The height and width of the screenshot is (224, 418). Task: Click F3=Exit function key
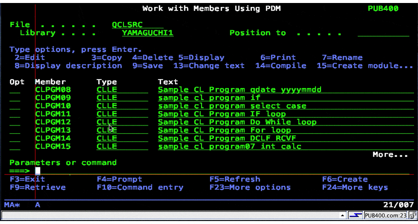click(27, 179)
